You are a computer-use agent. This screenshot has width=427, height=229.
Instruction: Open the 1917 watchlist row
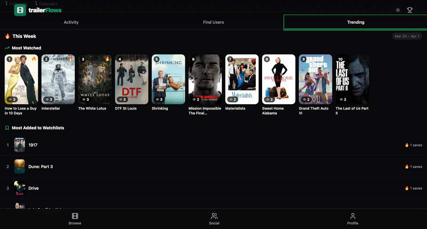coord(213,145)
